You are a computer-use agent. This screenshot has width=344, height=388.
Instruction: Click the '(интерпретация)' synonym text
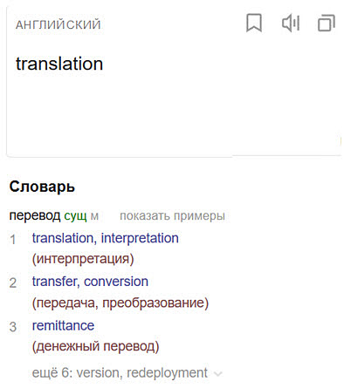[83, 259]
